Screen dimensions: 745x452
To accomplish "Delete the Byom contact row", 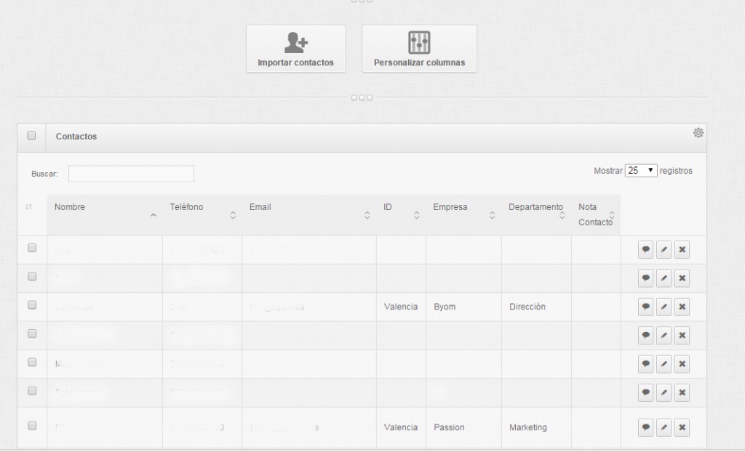I will pos(682,307).
